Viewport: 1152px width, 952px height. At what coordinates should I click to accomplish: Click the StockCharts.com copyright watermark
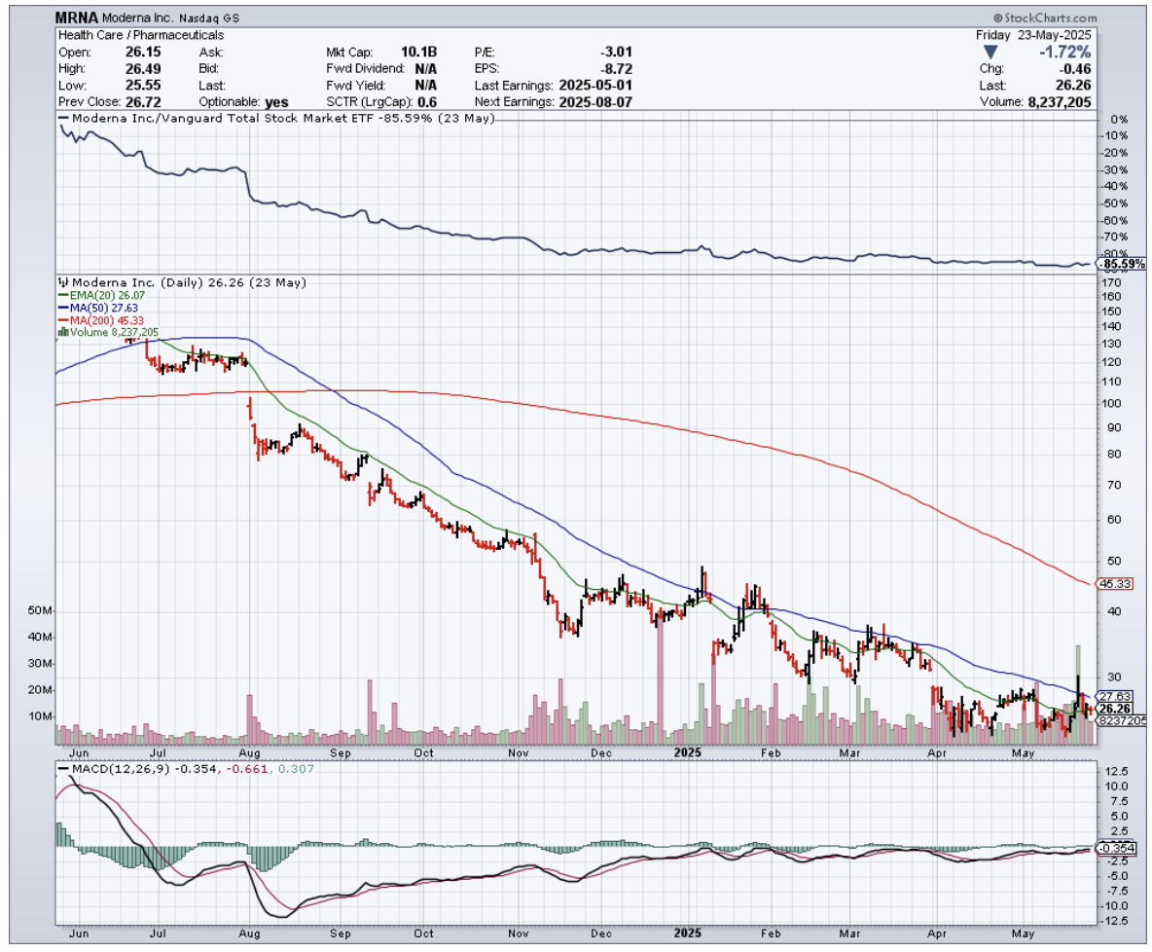coord(1044,18)
